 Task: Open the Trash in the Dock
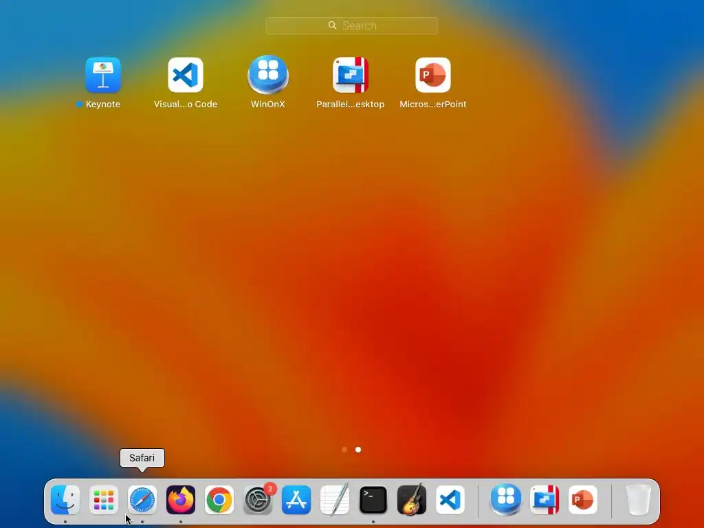(x=639, y=500)
